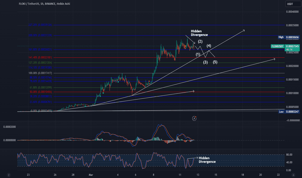Click the 0.00010000 price axis label
Image resolution: width=302 pixels, height=178 pixels.
[x=292, y=93]
